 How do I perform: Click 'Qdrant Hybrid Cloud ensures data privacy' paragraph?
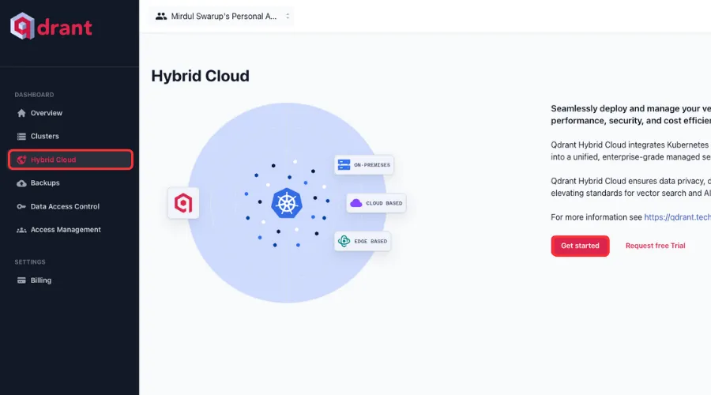tap(630, 187)
